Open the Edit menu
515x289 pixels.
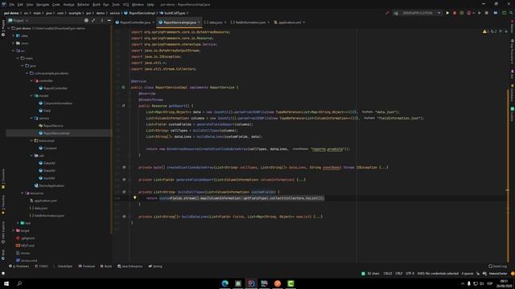coord(20,5)
